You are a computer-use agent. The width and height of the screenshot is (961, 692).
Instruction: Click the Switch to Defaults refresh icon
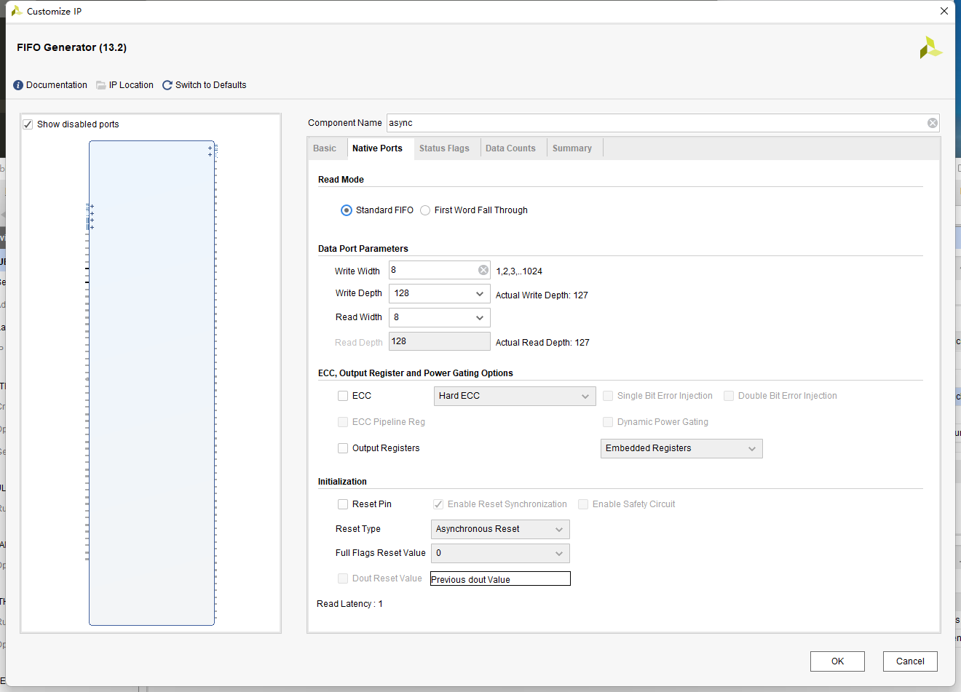(167, 85)
